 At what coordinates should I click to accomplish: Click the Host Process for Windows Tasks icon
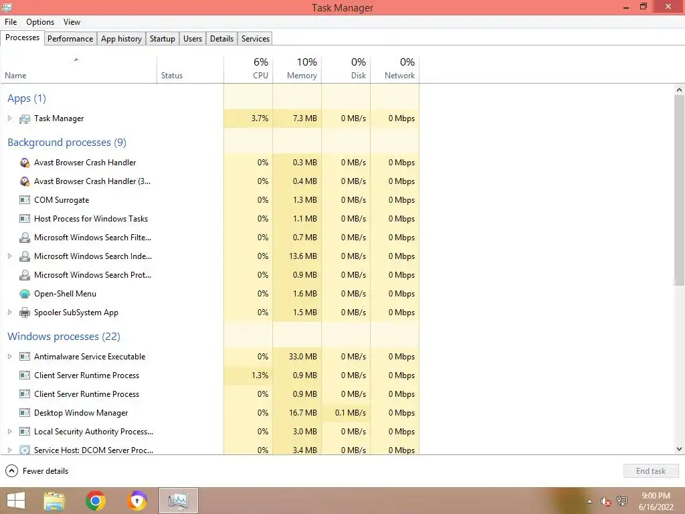pyautogui.click(x=25, y=219)
